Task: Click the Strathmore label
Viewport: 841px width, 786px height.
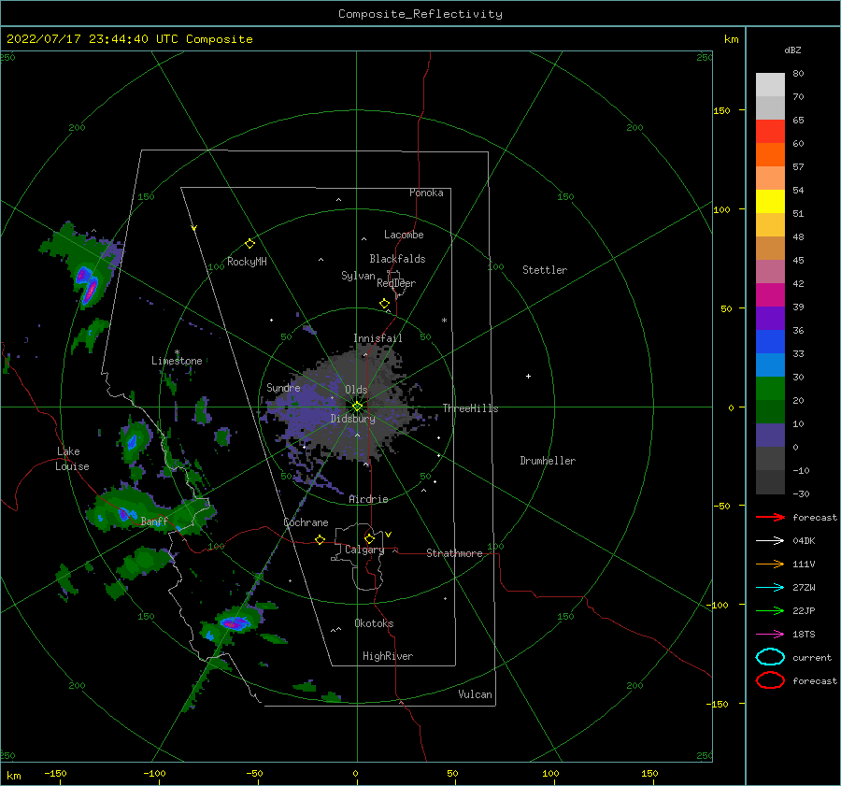Action: click(454, 553)
